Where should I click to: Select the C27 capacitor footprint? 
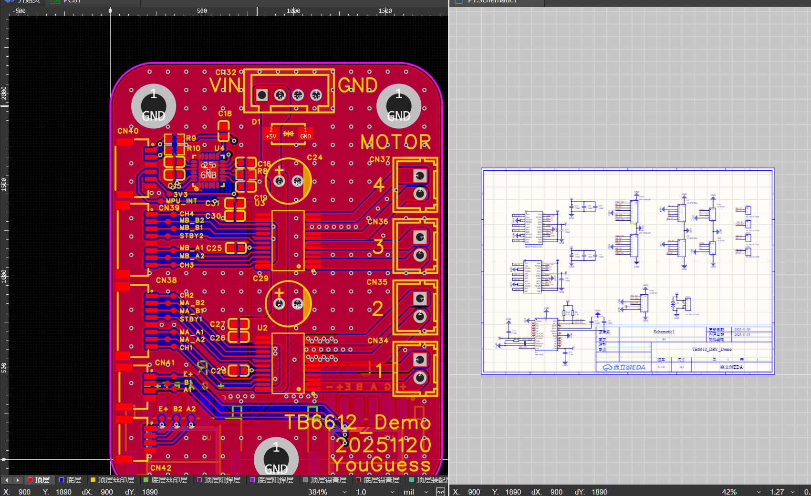coord(239,324)
